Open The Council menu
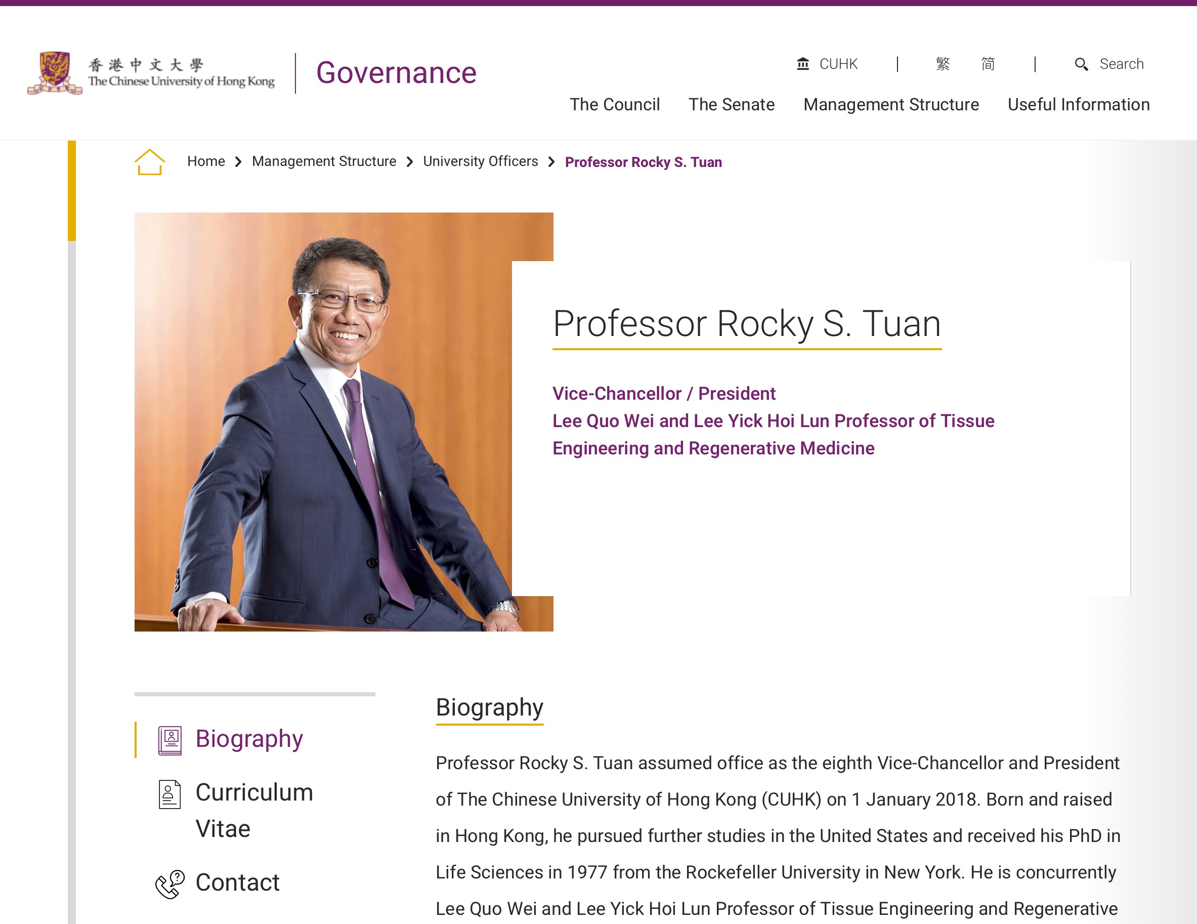The image size is (1197, 924). click(x=614, y=105)
